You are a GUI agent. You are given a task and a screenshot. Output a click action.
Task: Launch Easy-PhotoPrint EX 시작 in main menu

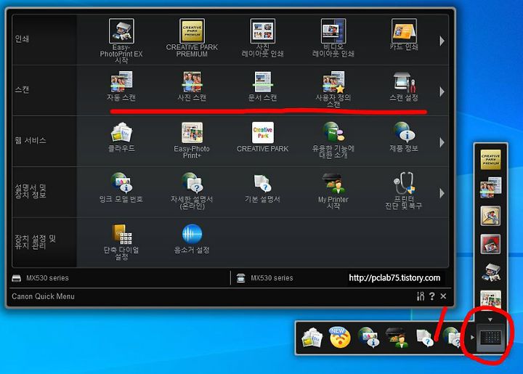121,41
